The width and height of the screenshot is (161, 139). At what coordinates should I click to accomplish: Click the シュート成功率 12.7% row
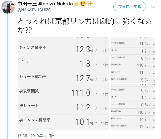click(64, 78)
